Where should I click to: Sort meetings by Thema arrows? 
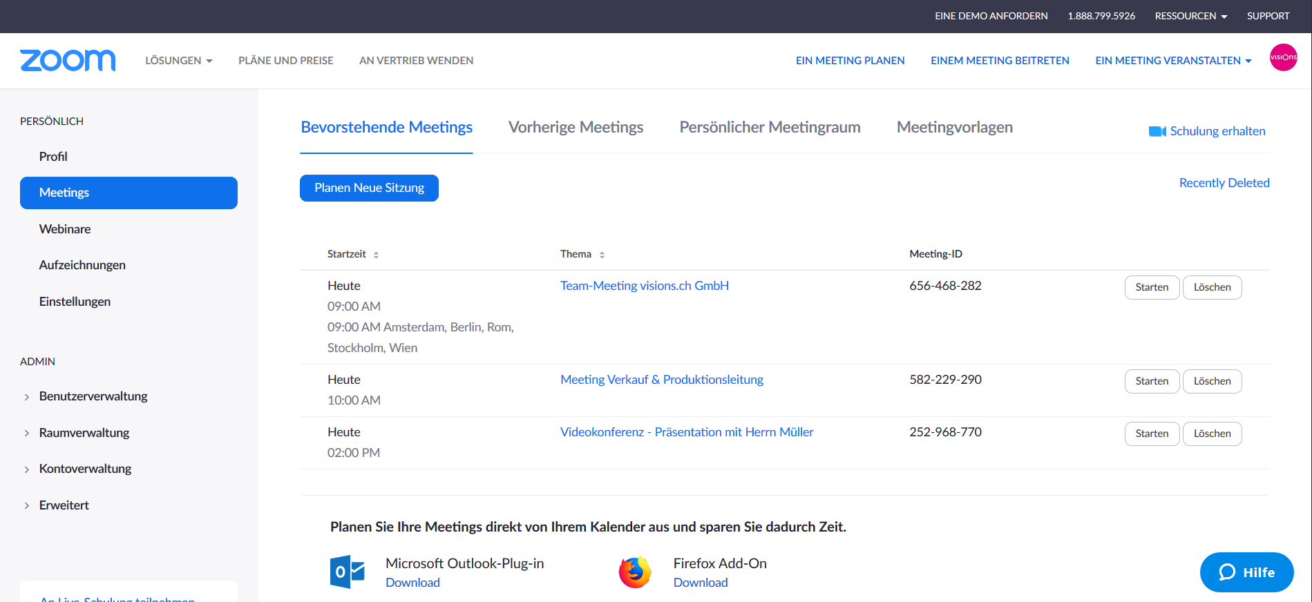602,255
